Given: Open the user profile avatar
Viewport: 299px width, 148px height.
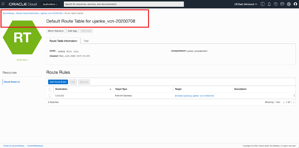Looking at the screenshot, I should (x=295, y=4).
